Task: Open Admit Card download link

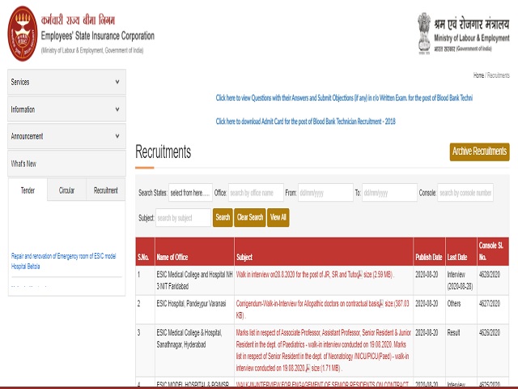Action: (x=305, y=122)
